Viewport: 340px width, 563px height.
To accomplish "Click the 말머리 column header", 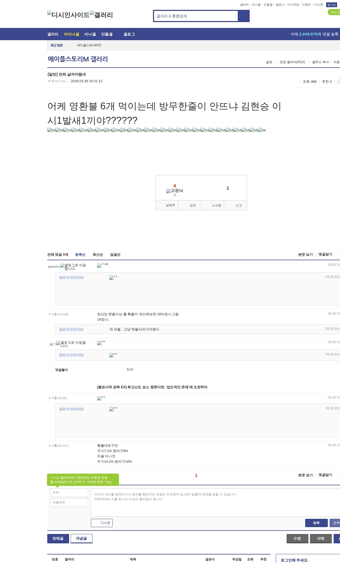I will [x=70, y=559].
